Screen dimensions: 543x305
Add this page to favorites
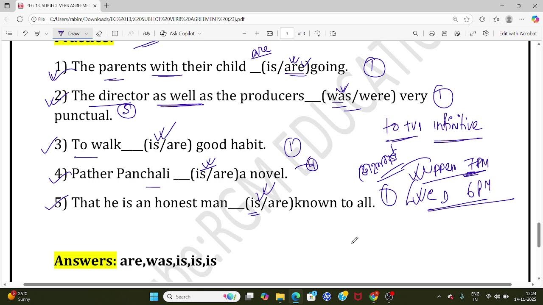click(x=467, y=19)
